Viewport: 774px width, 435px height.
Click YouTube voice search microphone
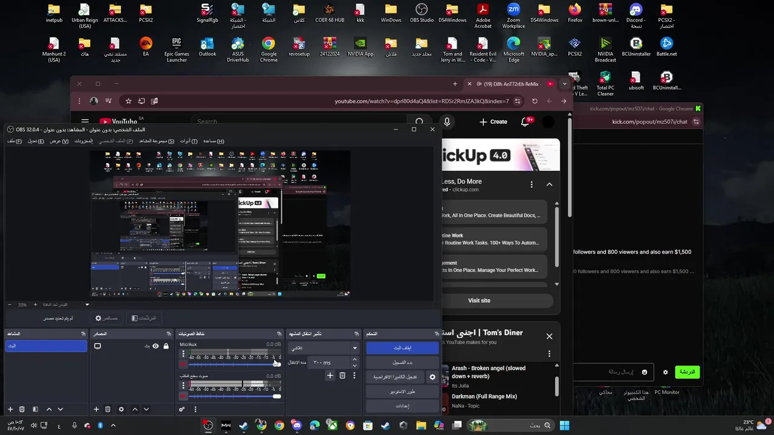[447, 121]
